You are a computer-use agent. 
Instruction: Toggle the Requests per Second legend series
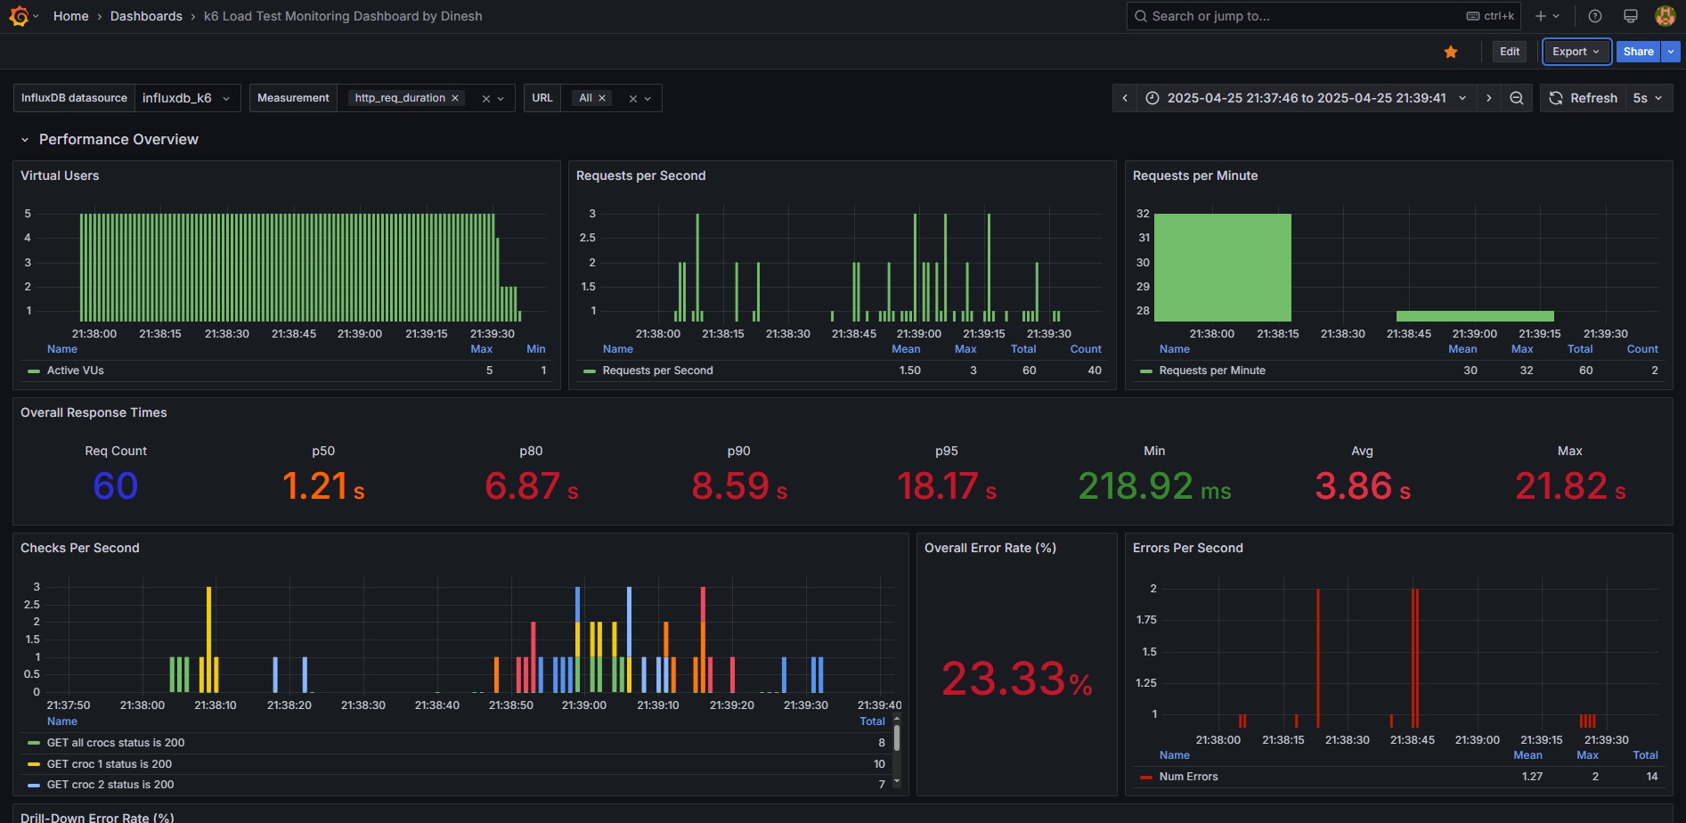[657, 371]
